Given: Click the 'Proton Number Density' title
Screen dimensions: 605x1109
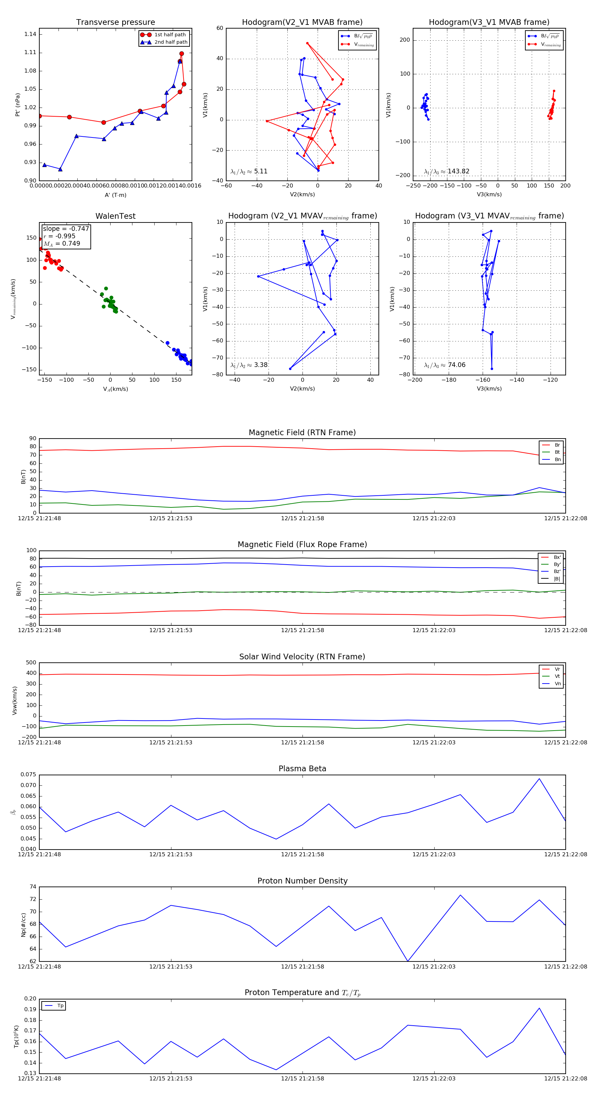Looking at the screenshot, I should tap(302, 881).
